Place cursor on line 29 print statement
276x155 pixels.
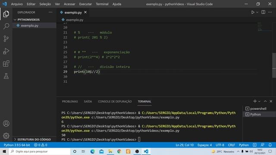click(87, 72)
